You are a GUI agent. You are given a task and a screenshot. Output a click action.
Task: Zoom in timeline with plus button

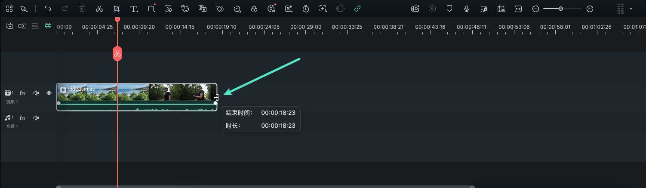click(590, 9)
